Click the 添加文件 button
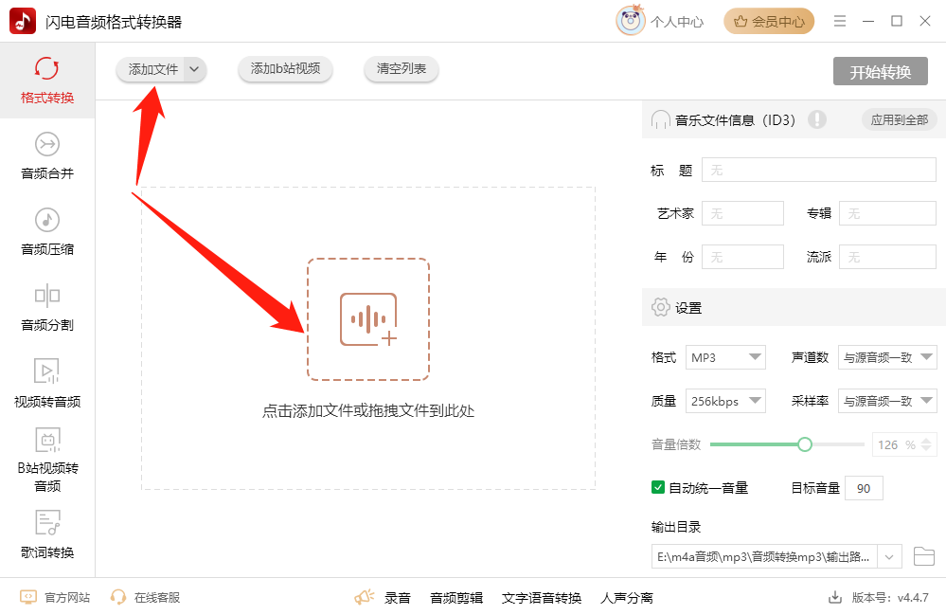The height and width of the screenshot is (615, 946). [153, 69]
